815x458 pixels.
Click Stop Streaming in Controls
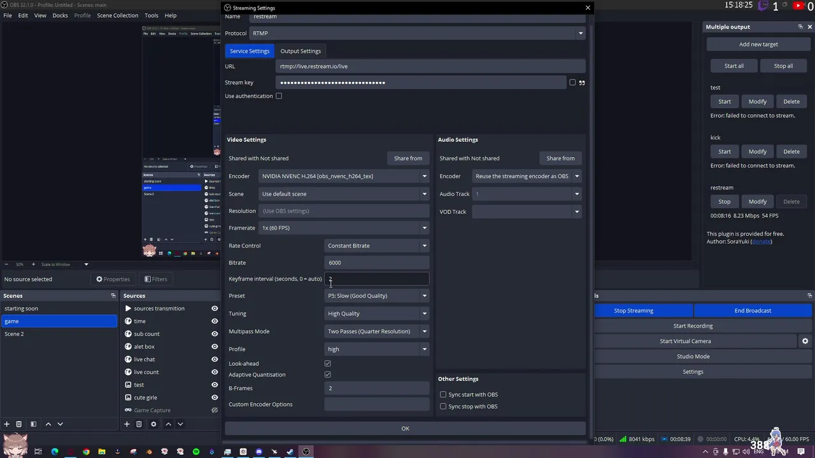634,310
